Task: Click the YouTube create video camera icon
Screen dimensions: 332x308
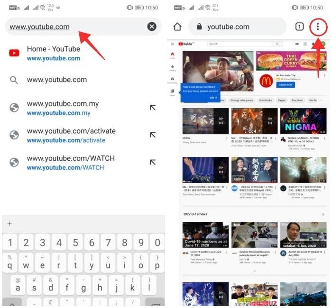Action: click(x=297, y=44)
